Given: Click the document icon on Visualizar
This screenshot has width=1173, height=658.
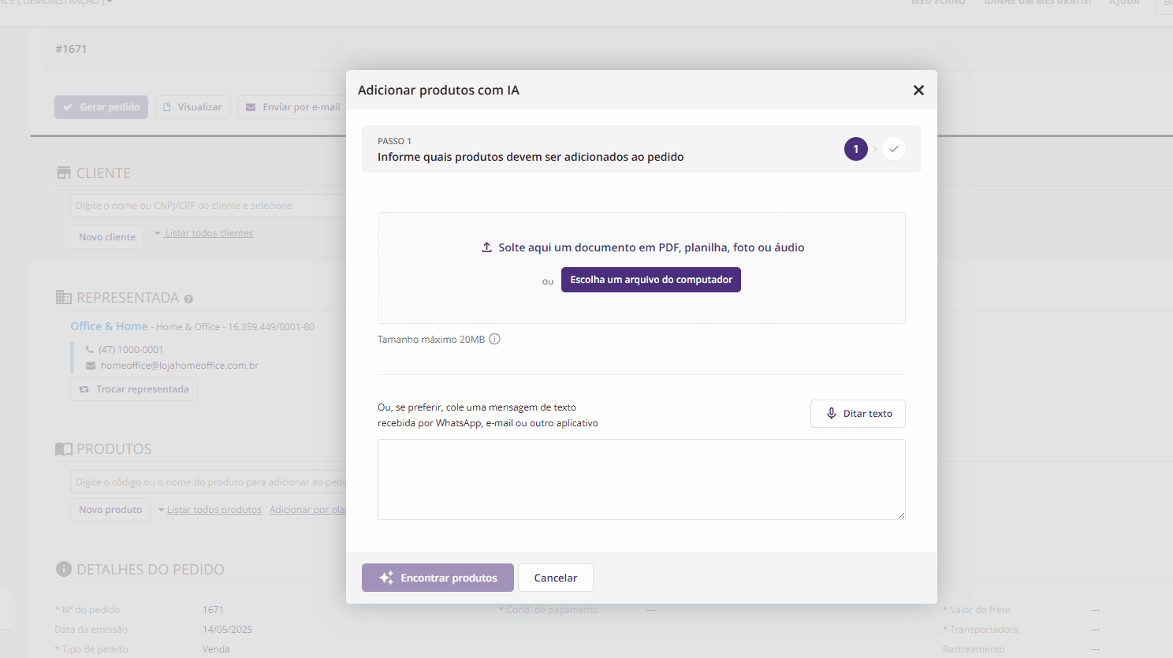Looking at the screenshot, I should [167, 107].
